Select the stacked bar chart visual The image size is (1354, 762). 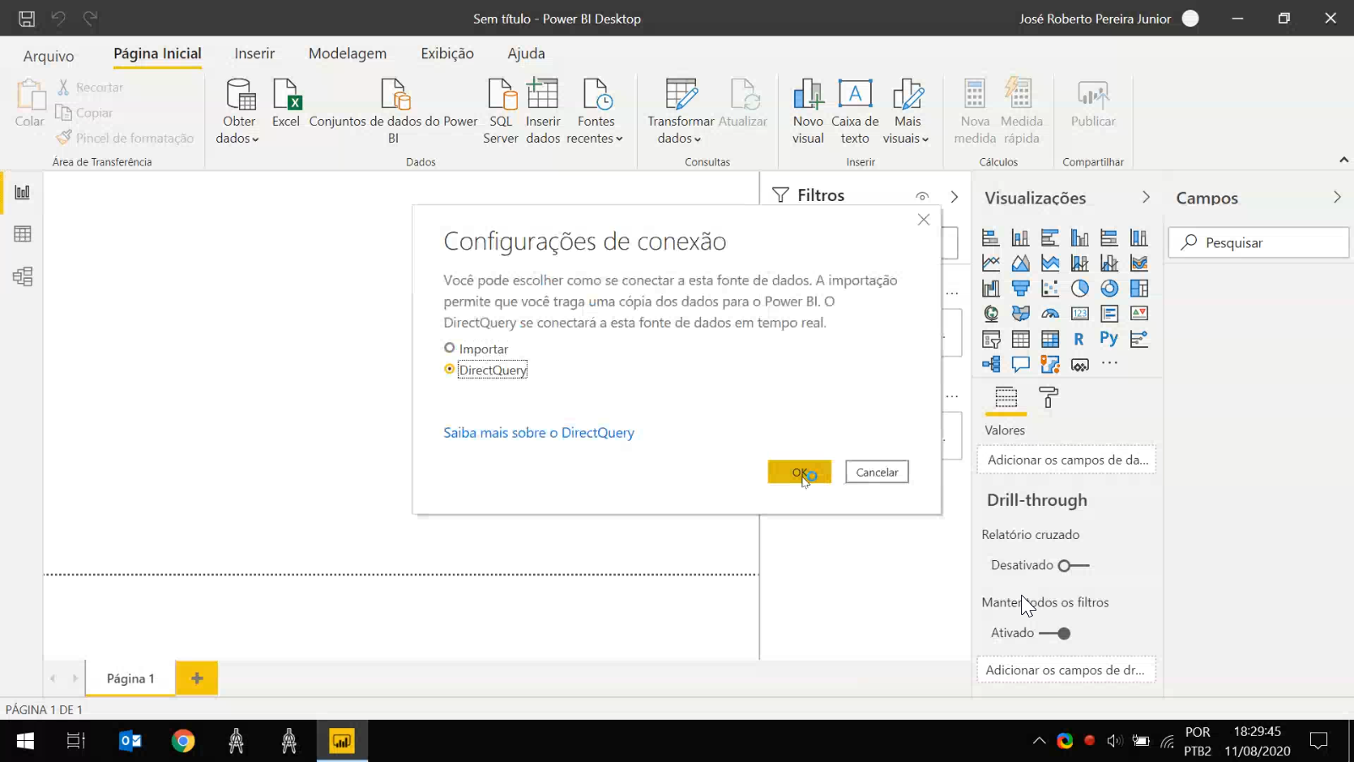pos(991,237)
